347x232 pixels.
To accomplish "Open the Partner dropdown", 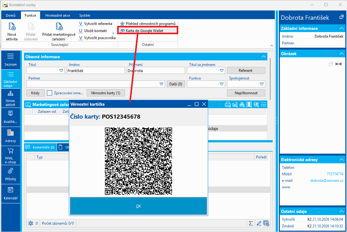I will (162, 84).
